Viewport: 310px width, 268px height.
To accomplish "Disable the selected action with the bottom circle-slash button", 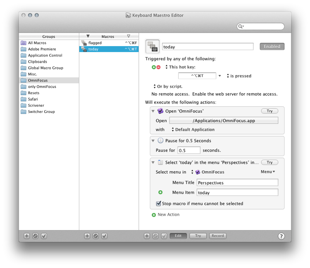I will [x=155, y=236].
